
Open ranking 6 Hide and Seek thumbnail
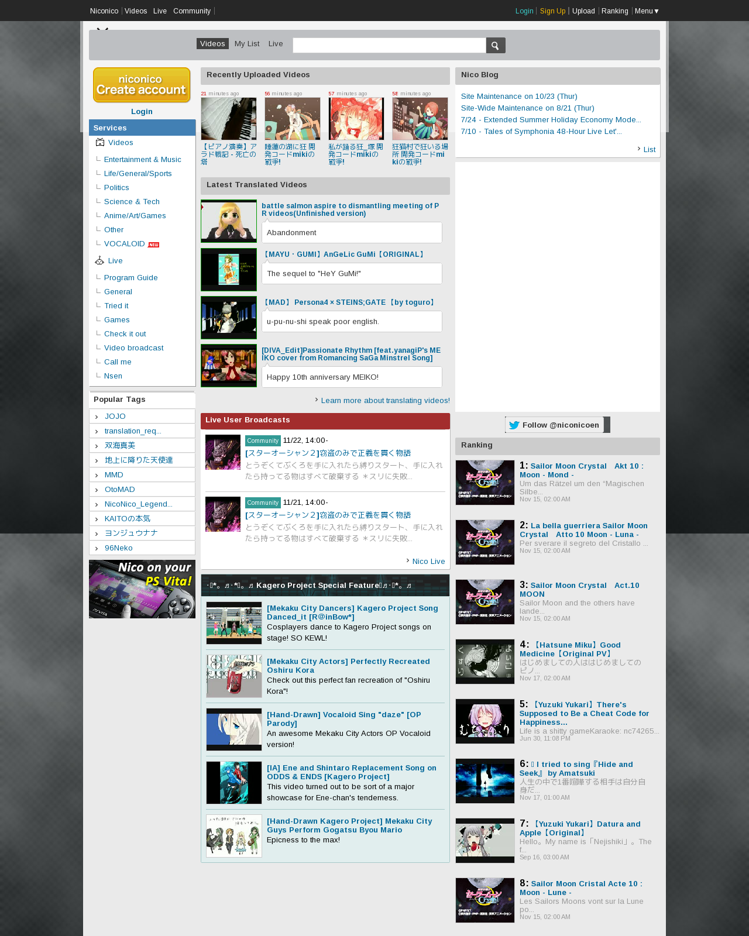pos(485,781)
